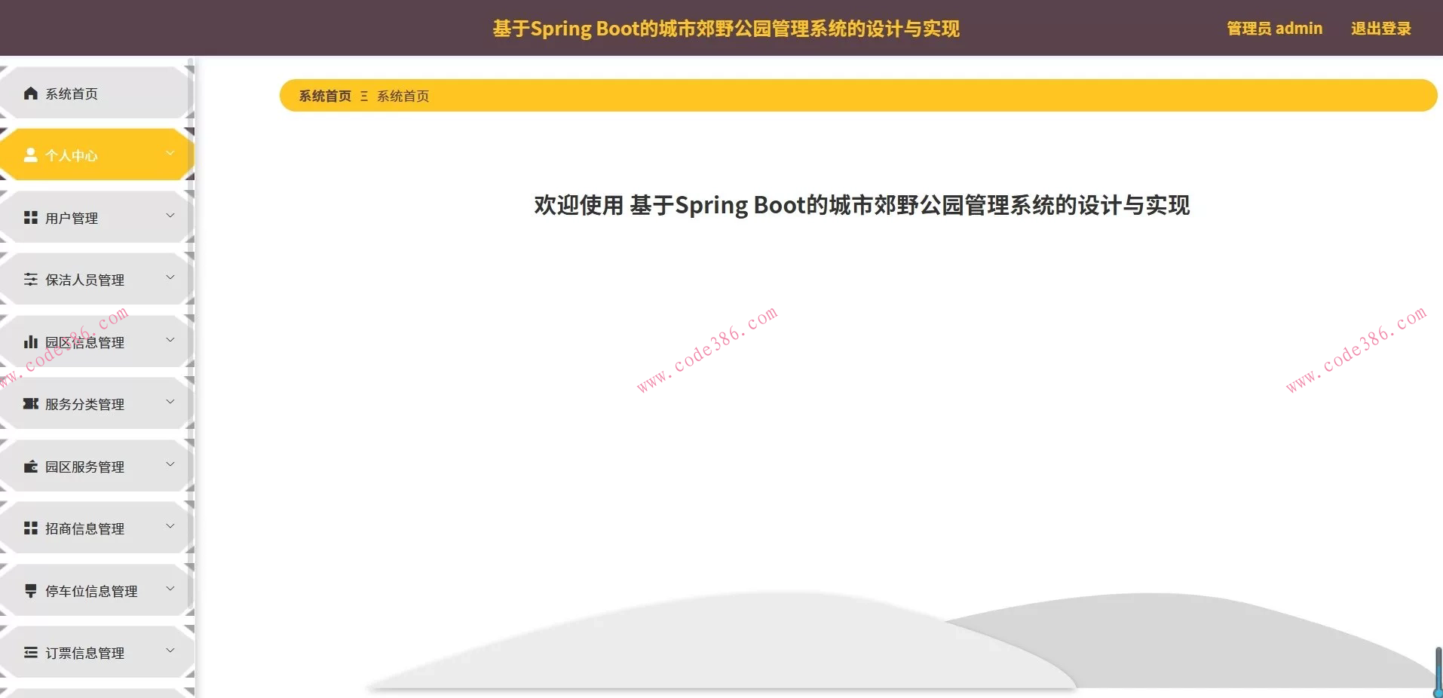
Task: Expand the 园区信息管理 submenu
Action: point(169,338)
